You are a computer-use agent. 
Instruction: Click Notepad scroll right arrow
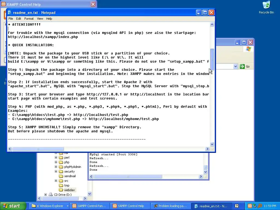tap(207, 149)
